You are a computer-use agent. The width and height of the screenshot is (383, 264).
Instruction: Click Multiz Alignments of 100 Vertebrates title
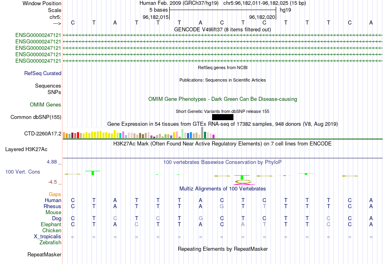coord(223,189)
